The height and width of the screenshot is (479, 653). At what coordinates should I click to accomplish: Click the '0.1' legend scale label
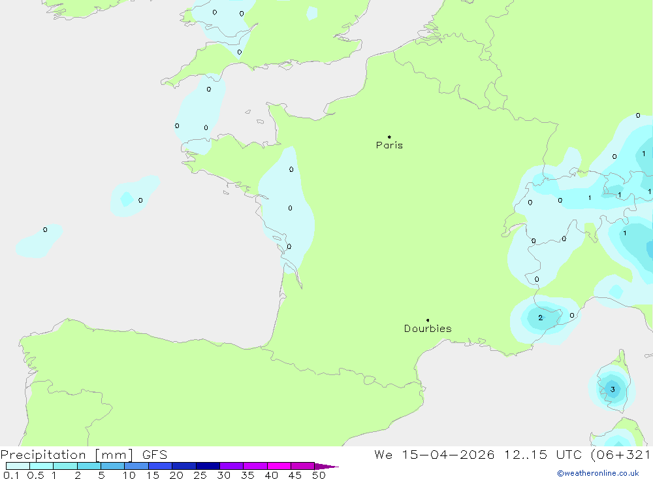click(11, 475)
